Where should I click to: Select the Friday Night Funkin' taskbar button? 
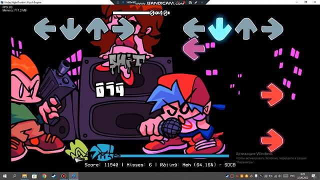click(73, 176)
